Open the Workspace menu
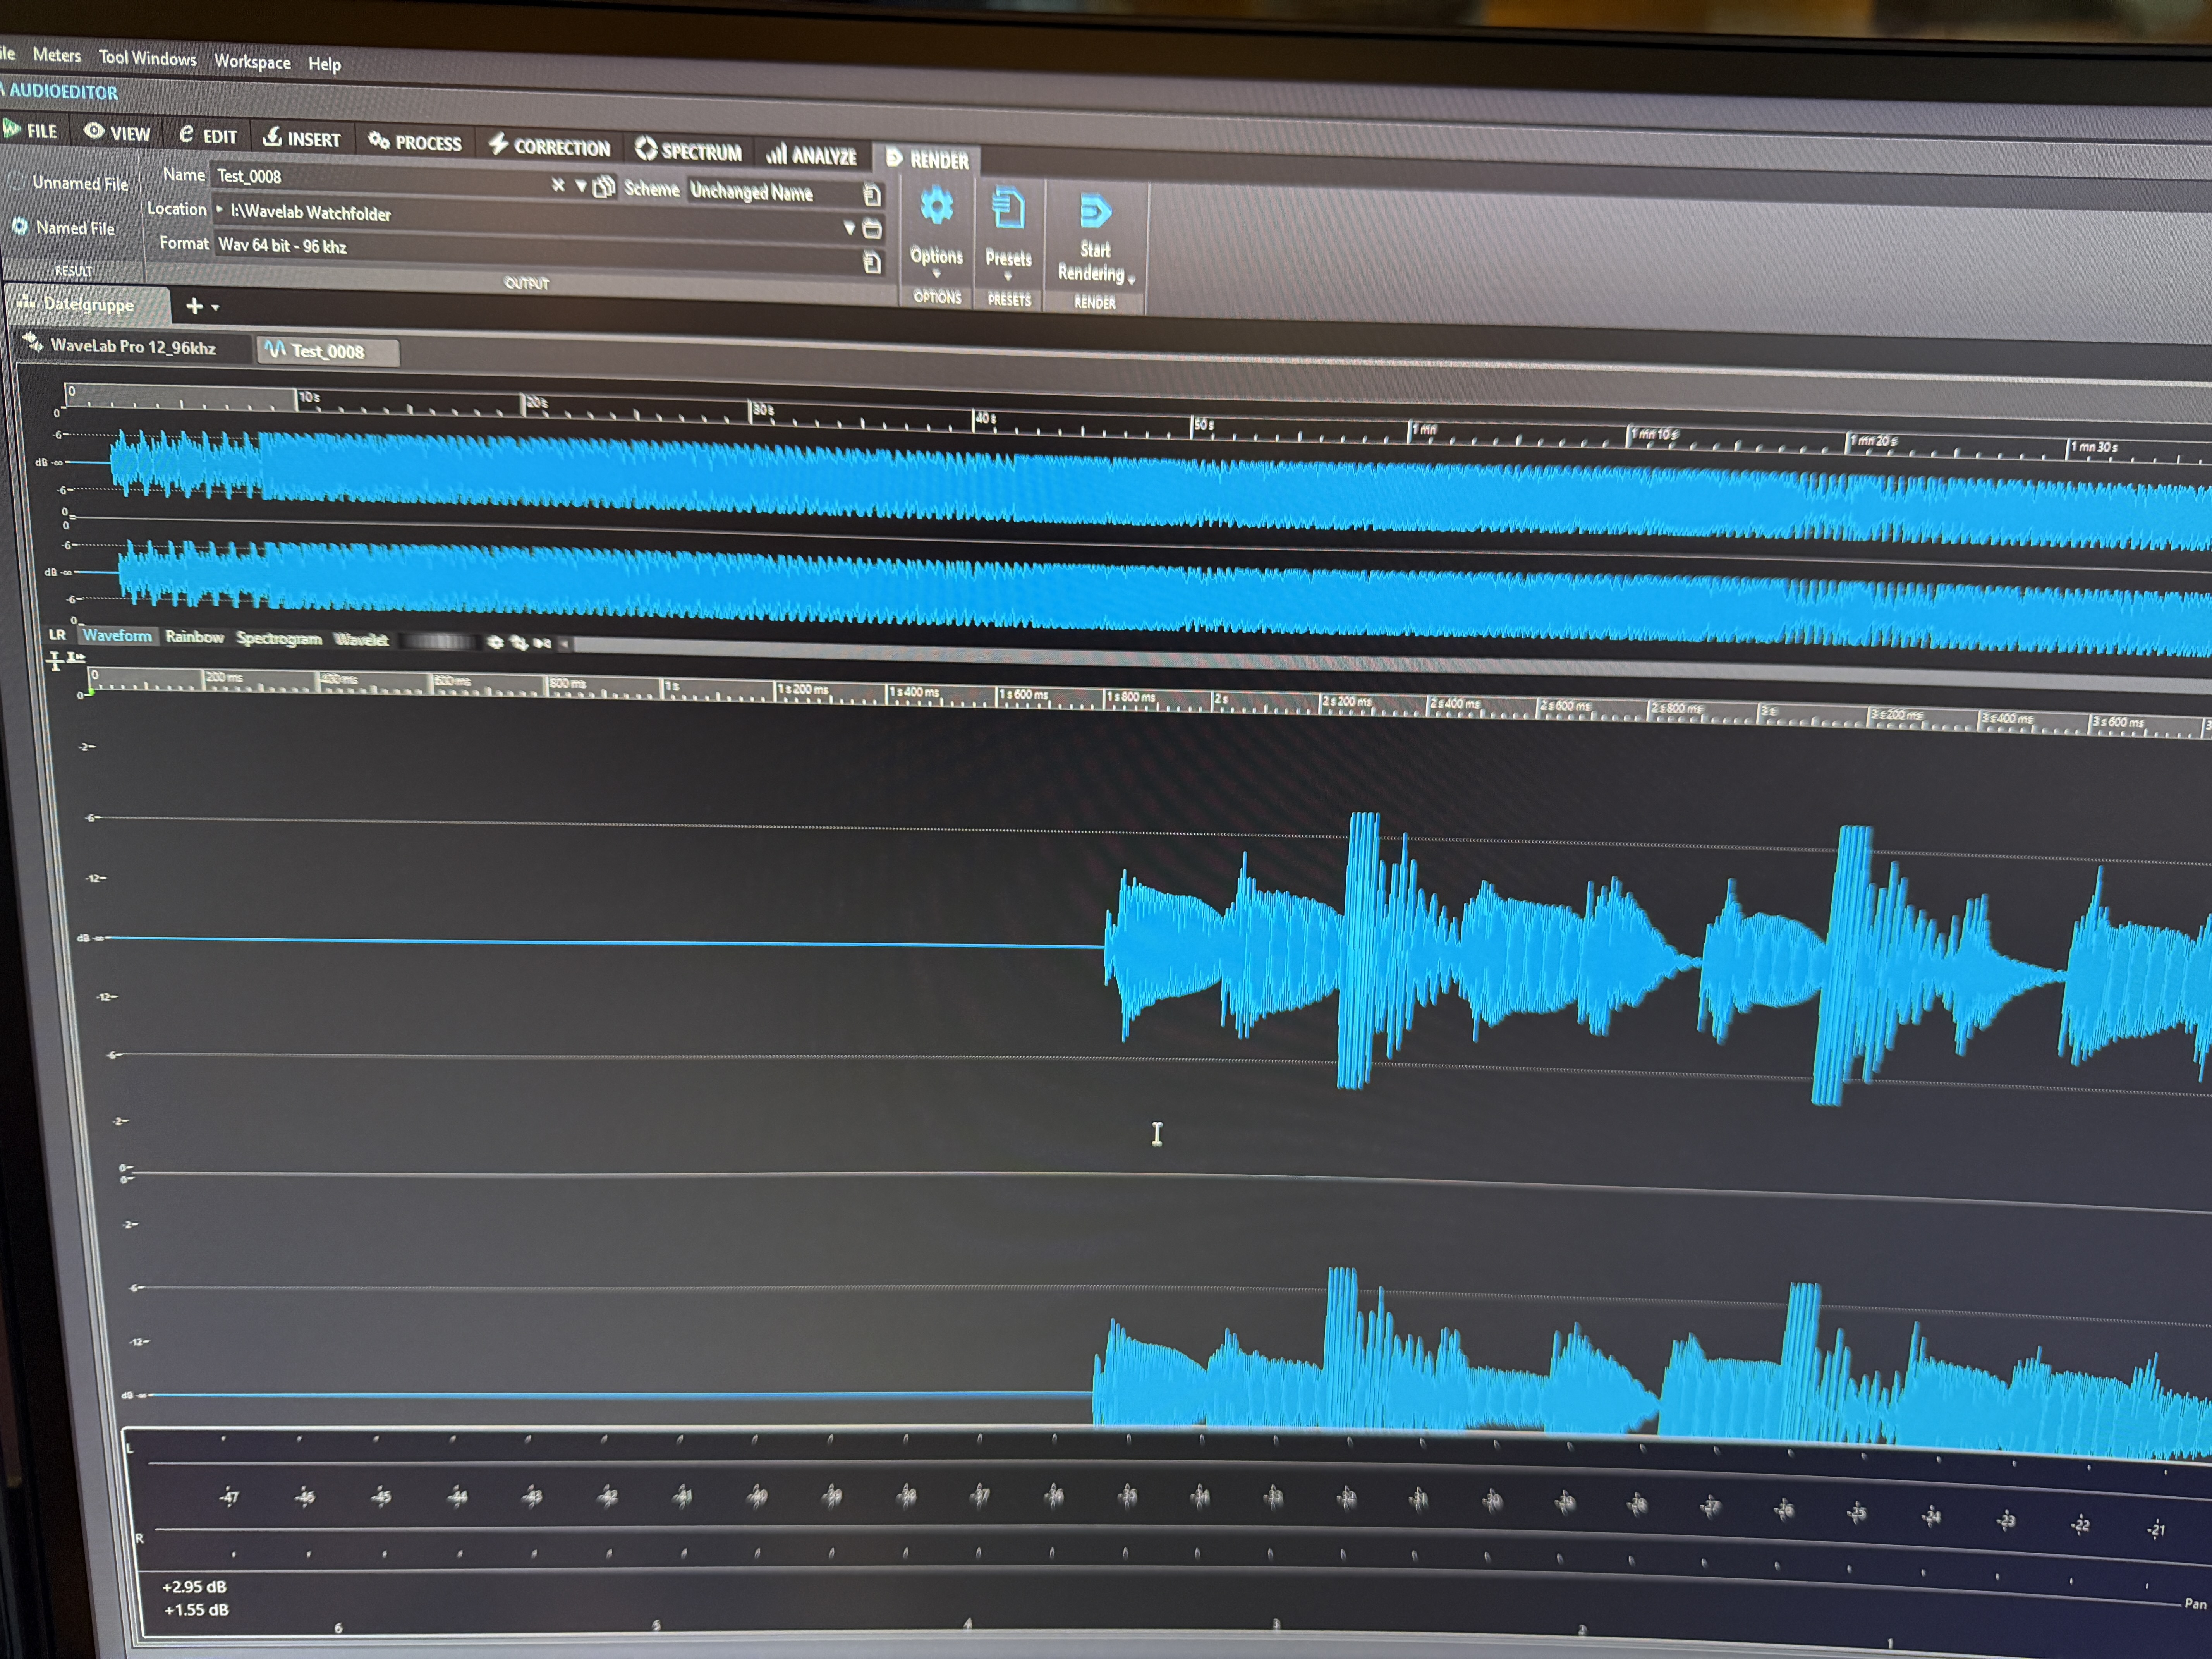 coord(252,62)
